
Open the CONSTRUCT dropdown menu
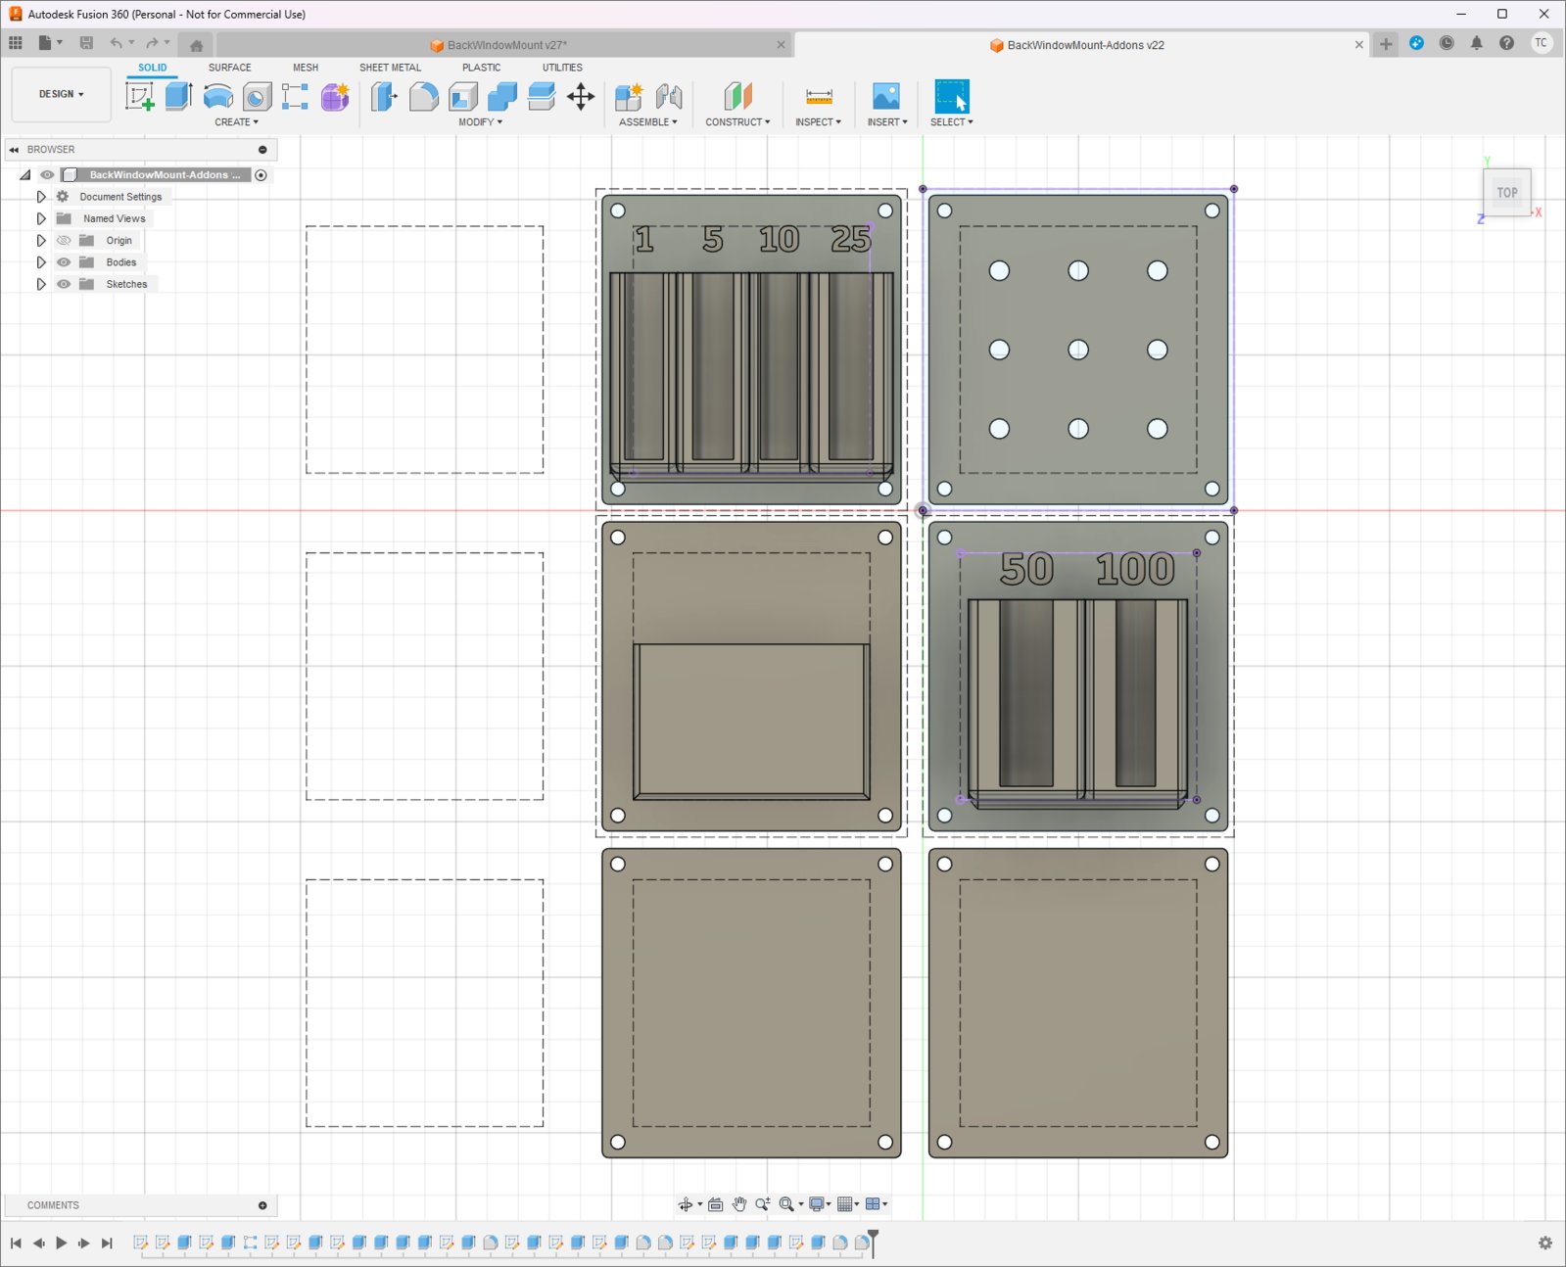pyautogui.click(x=737, y=122)
